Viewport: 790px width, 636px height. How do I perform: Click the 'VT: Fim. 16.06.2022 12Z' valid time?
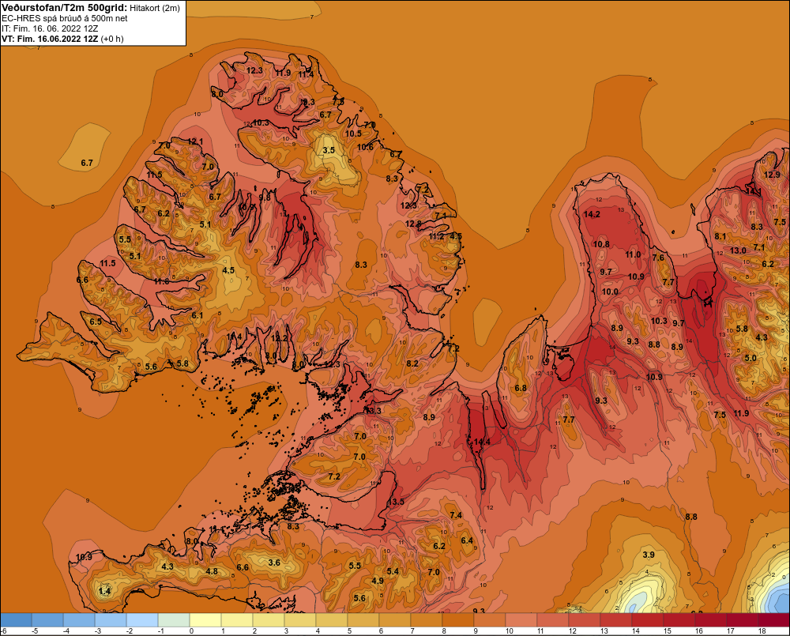coord(50,39)
